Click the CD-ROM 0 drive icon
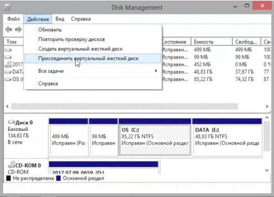 point(11,164)
